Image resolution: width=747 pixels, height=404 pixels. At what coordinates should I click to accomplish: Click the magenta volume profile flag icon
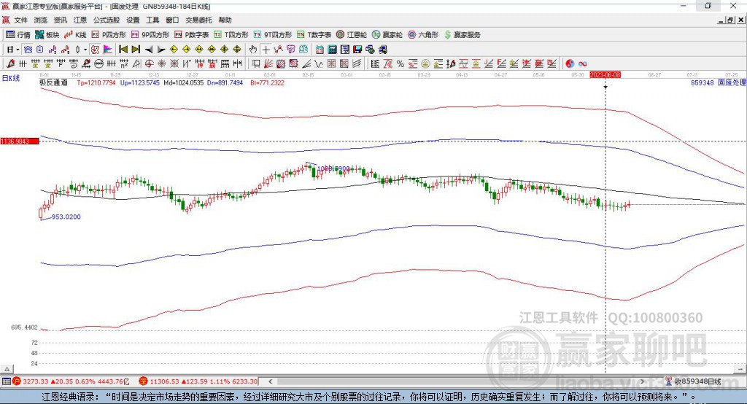(108, 50)
